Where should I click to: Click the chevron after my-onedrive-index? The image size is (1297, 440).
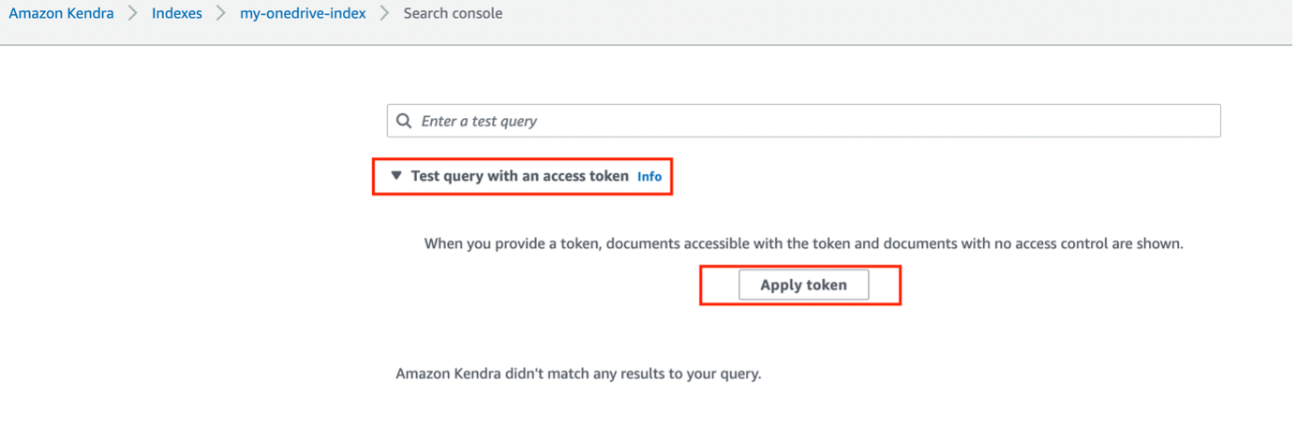point(384,14)
